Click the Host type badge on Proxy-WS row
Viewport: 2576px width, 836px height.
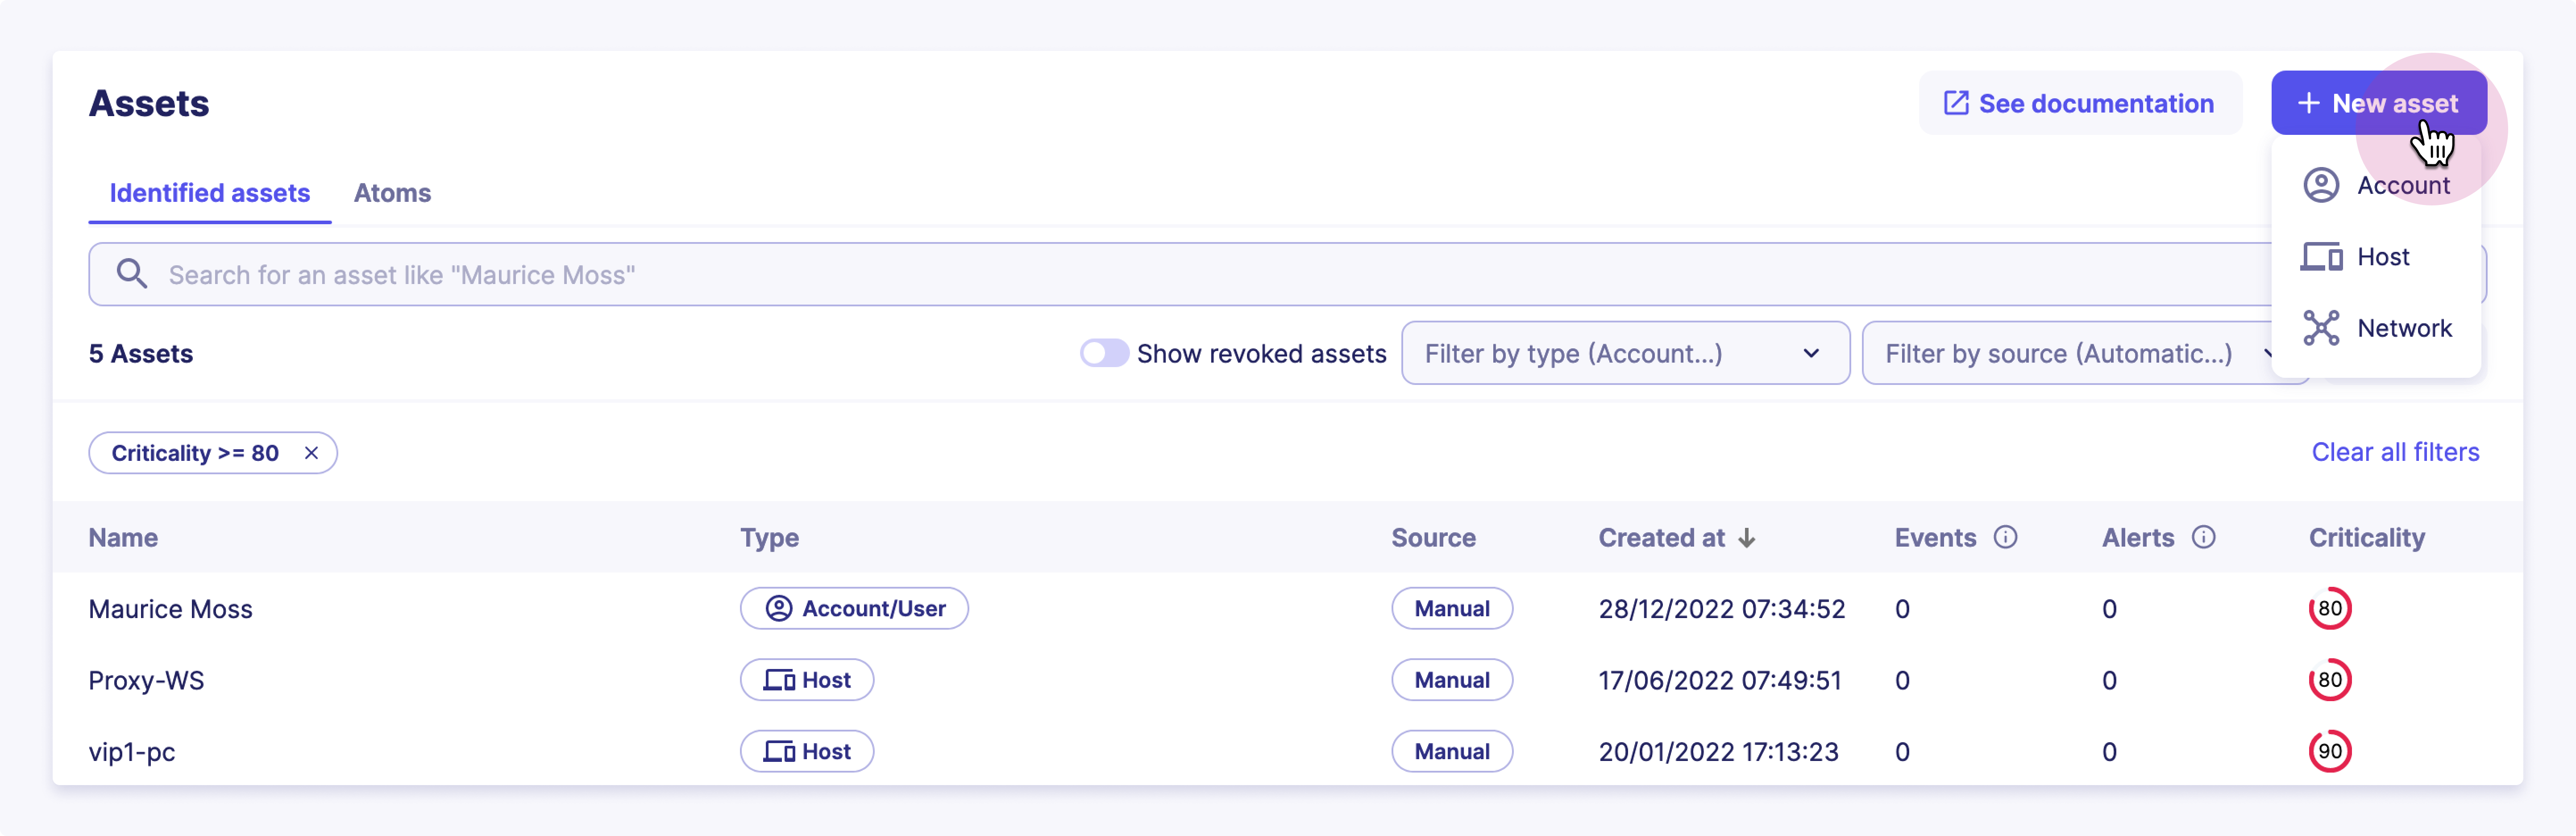(807, 680)
